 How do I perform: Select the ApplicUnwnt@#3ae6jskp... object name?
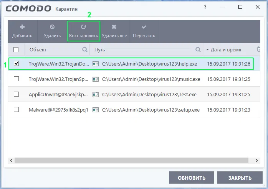click(x=58, y=95)
